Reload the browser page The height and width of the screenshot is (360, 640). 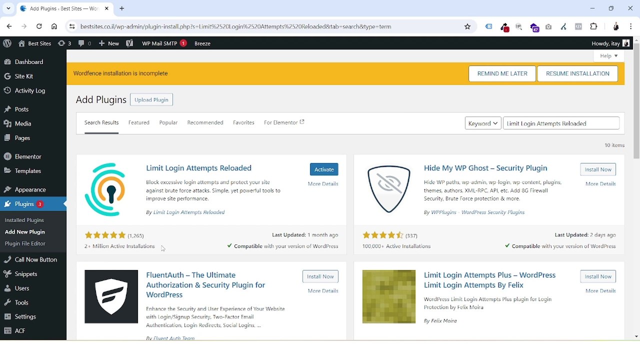coord(39,26)
